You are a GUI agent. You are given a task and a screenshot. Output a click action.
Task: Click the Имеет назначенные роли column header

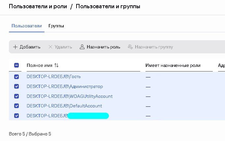pos(173,65)
